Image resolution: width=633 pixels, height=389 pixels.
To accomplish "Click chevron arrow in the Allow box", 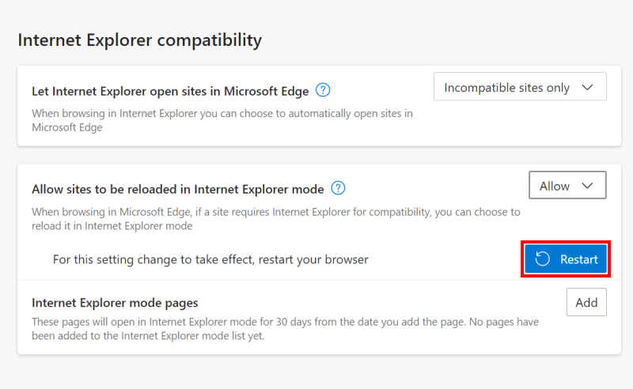I will [587, 186].
